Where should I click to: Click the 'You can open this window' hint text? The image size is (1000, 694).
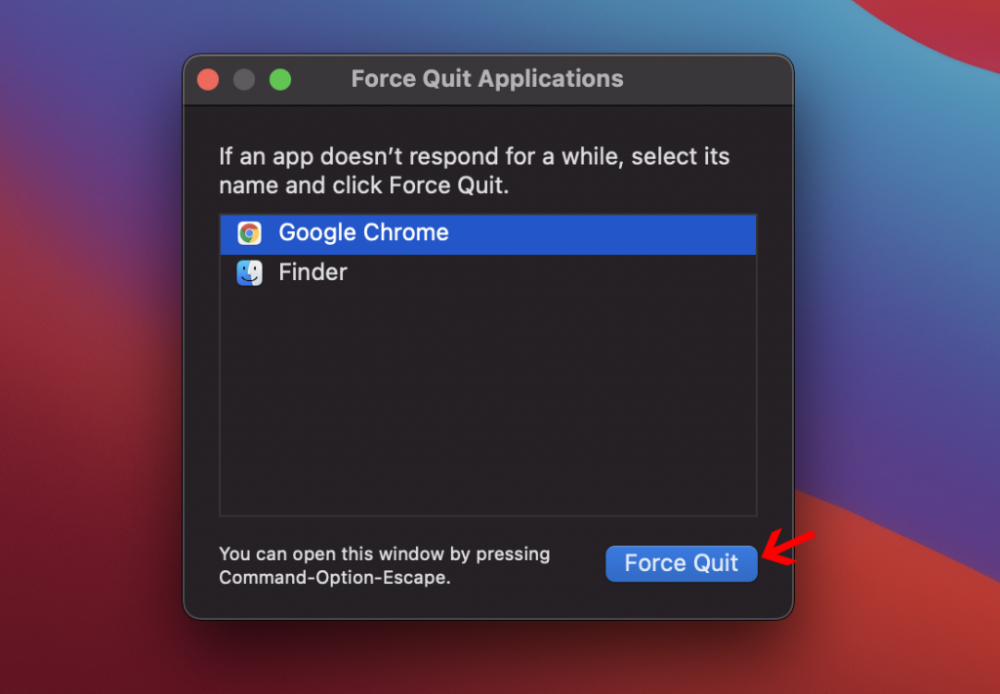[384, 554]
